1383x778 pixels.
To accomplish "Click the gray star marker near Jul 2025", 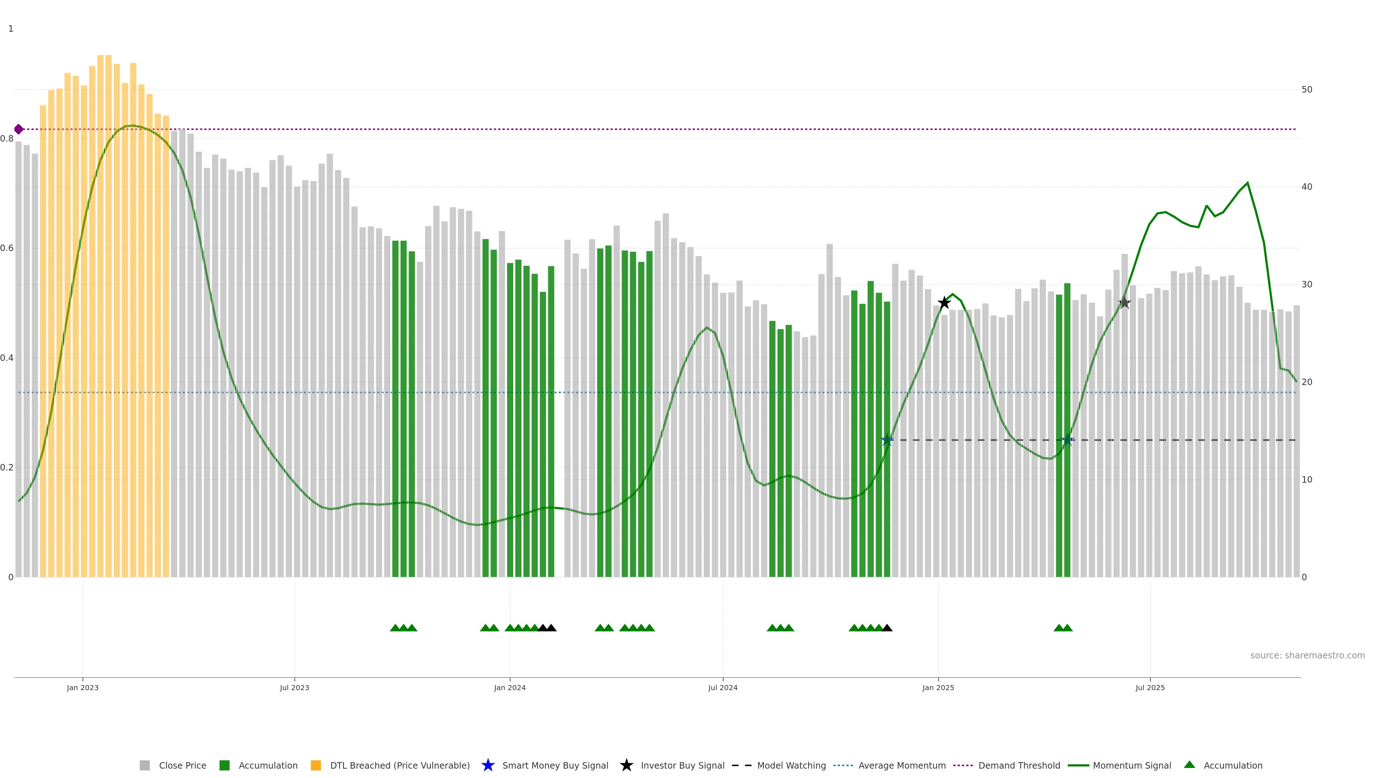I will point(1124,303).
